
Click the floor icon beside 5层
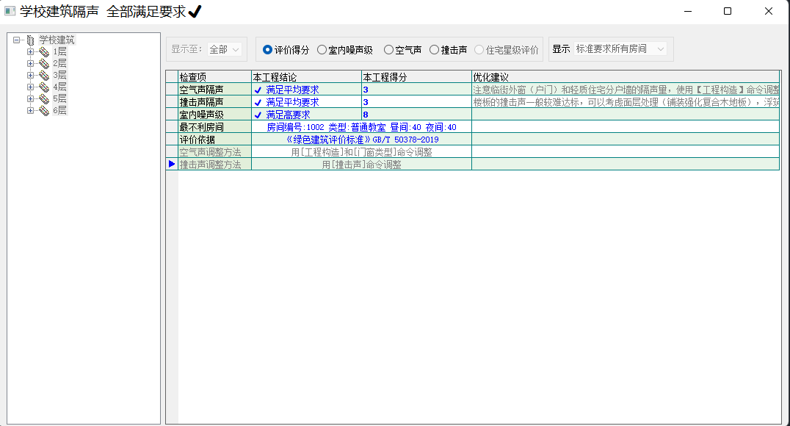[x=43, y=99]
